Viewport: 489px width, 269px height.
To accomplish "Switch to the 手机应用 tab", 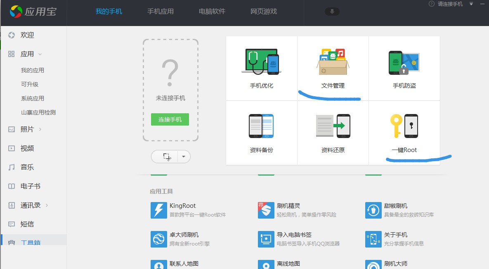I will coord(160,12).
